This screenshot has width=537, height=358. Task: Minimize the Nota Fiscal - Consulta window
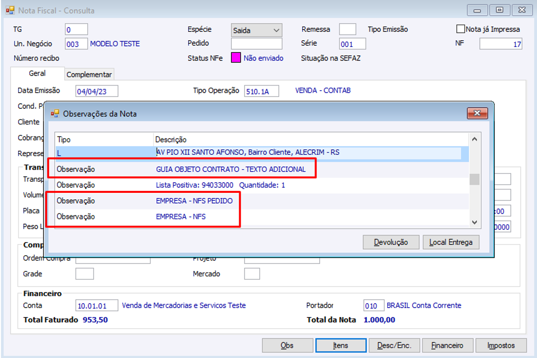[477, 10]
